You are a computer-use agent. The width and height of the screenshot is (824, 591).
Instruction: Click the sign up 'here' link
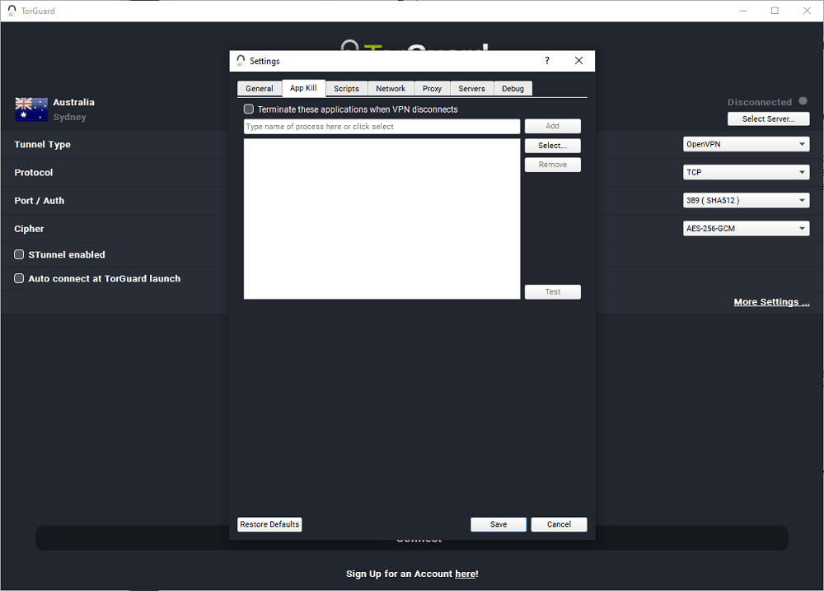[x=466, y=574]
